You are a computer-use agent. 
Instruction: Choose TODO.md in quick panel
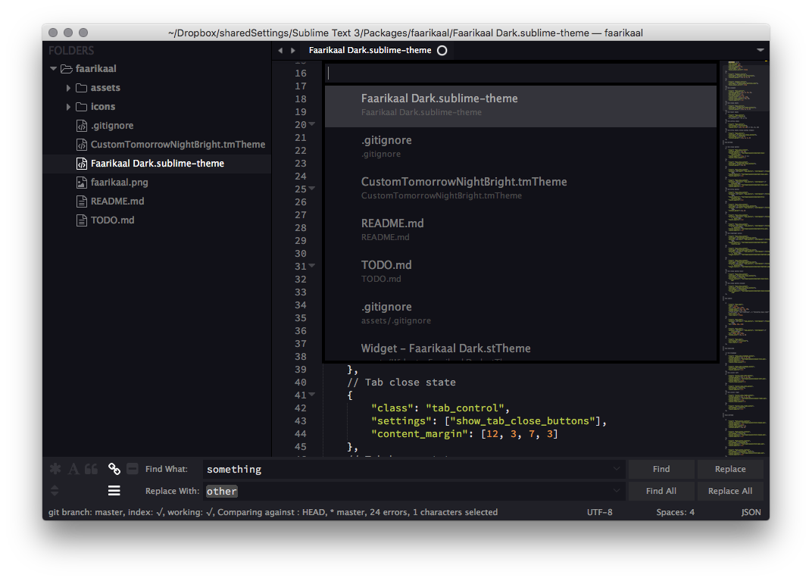520,273
